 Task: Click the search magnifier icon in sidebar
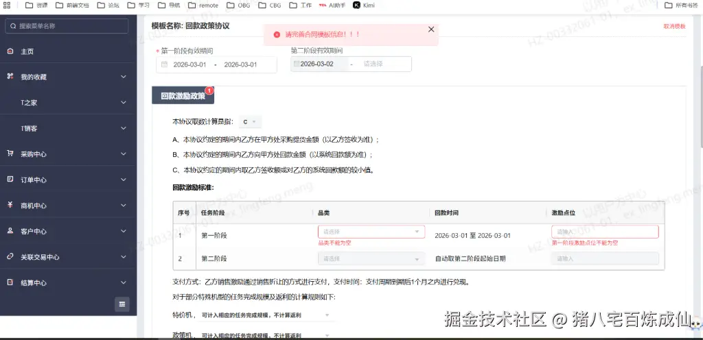point(13,26)
